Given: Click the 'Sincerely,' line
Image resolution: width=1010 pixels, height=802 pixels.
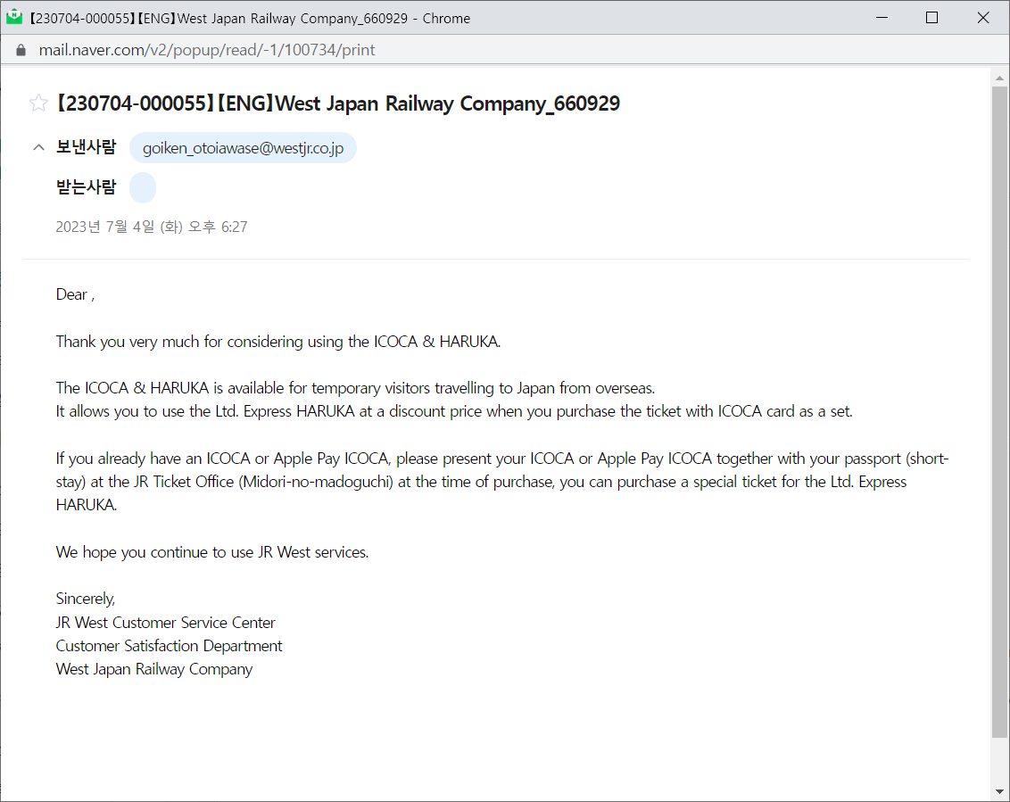Looking at the screenshot, I should (x=86, y=599).
